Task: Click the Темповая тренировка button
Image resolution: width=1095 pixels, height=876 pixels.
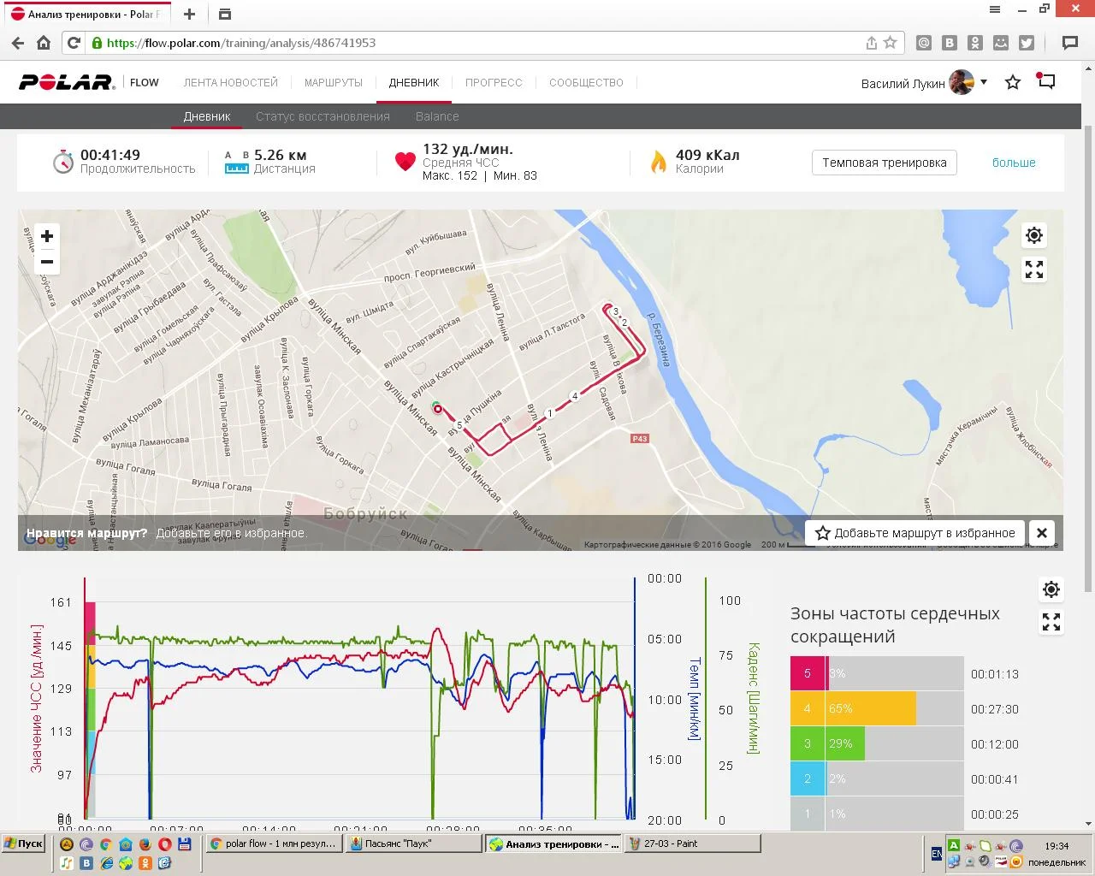Action: [x=884, y=163]
